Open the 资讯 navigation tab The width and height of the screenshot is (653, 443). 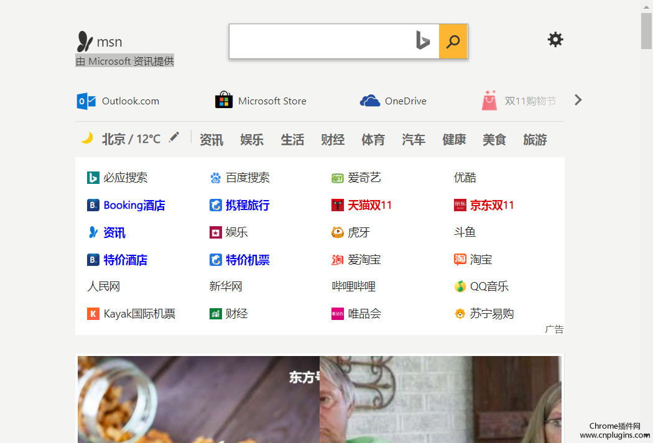point(211,140)
